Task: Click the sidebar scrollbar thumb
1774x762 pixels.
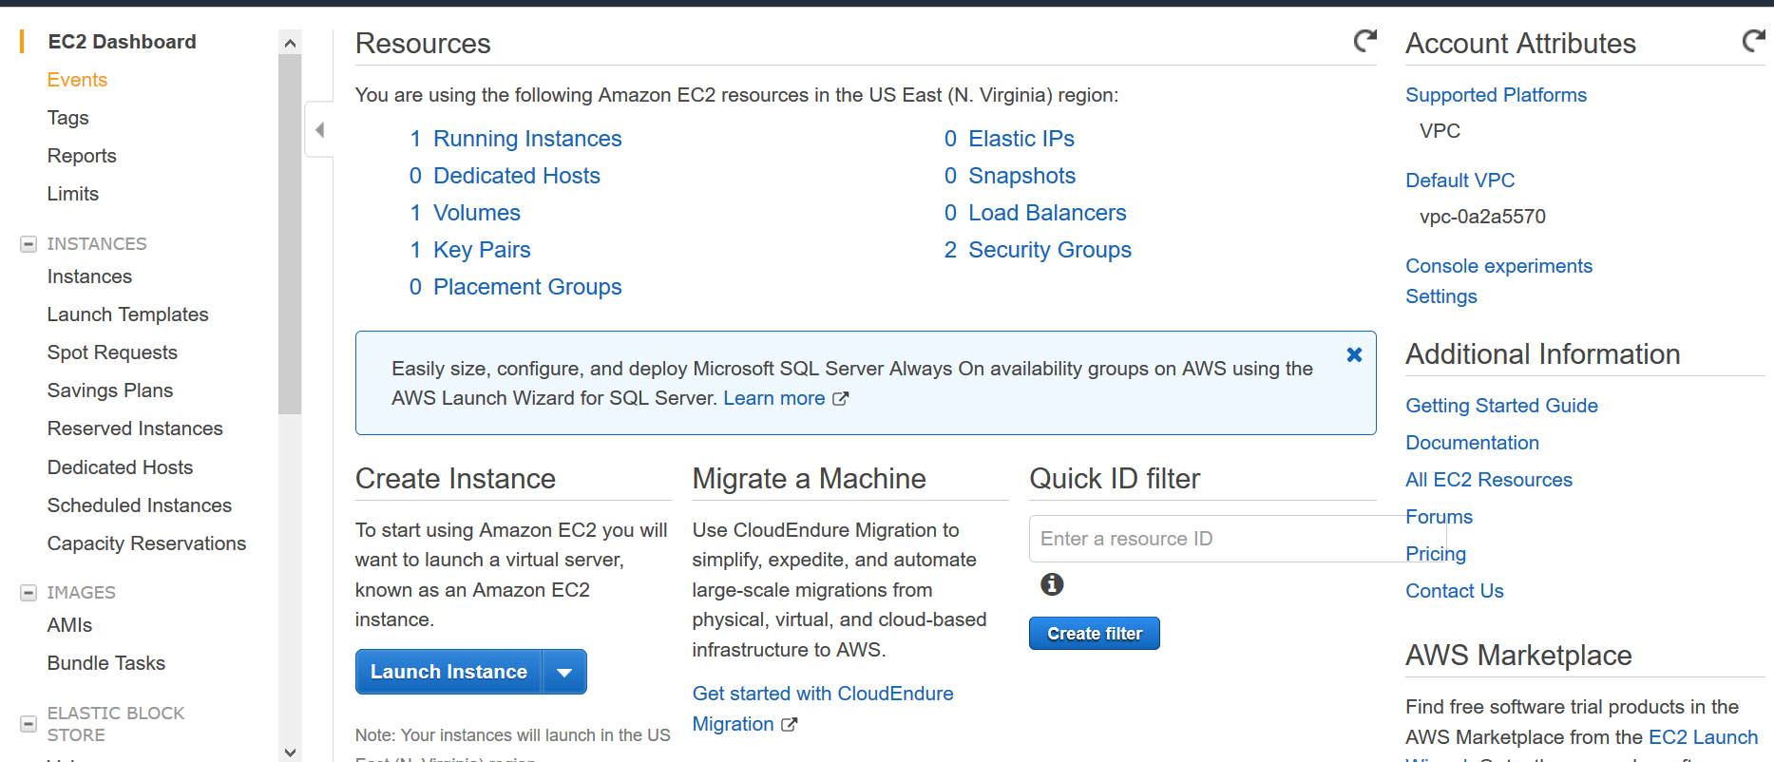Action: tap(290, 234)
